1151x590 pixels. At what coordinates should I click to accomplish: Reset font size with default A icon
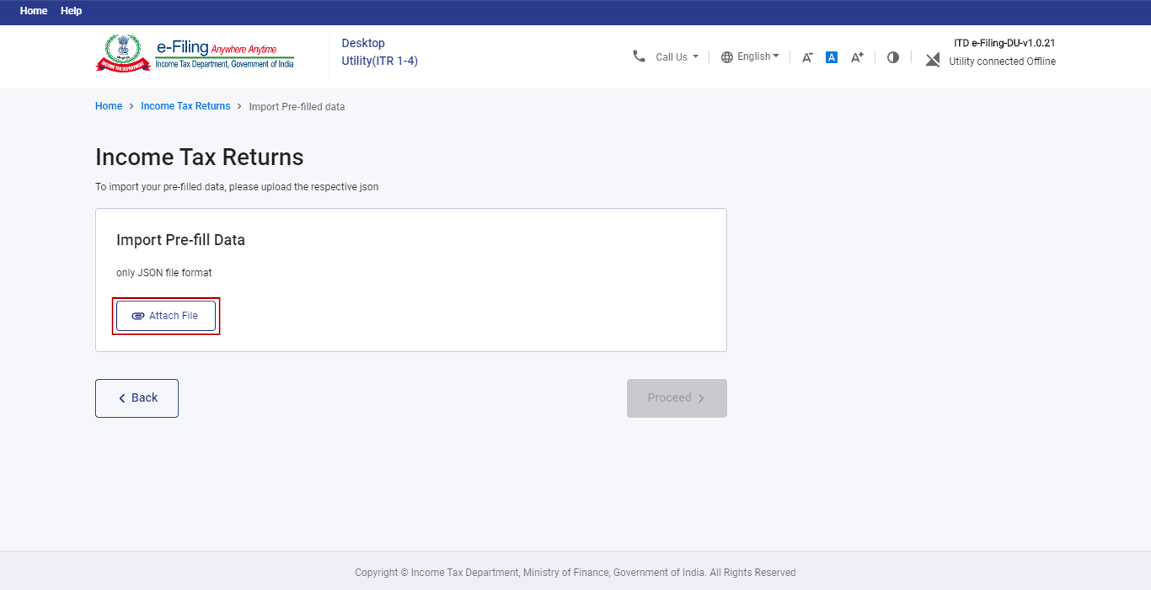click(831, 57)
